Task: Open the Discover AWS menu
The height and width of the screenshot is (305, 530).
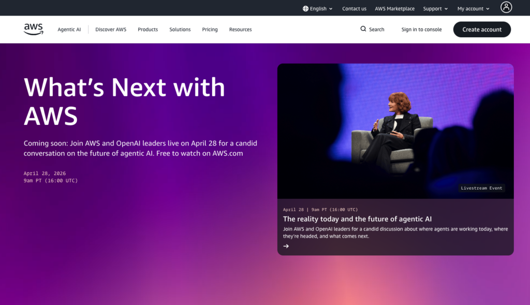Action: pos(111,30)
